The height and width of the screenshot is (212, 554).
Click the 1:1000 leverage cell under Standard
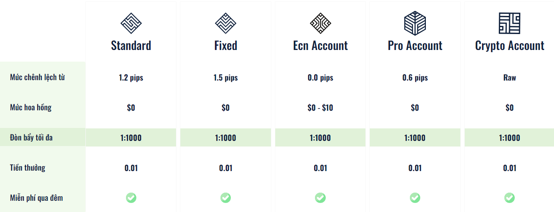pyautogui.click(x=131, y=138)
